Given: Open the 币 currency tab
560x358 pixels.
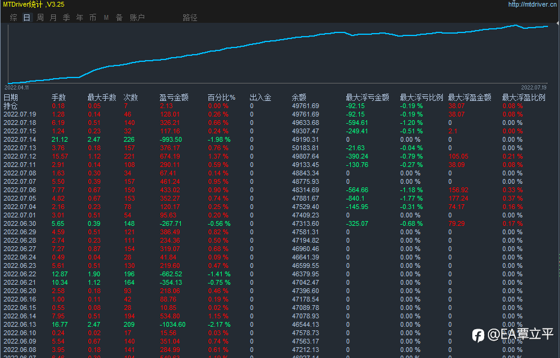Looking at the screenshot, I should point(93,17).
